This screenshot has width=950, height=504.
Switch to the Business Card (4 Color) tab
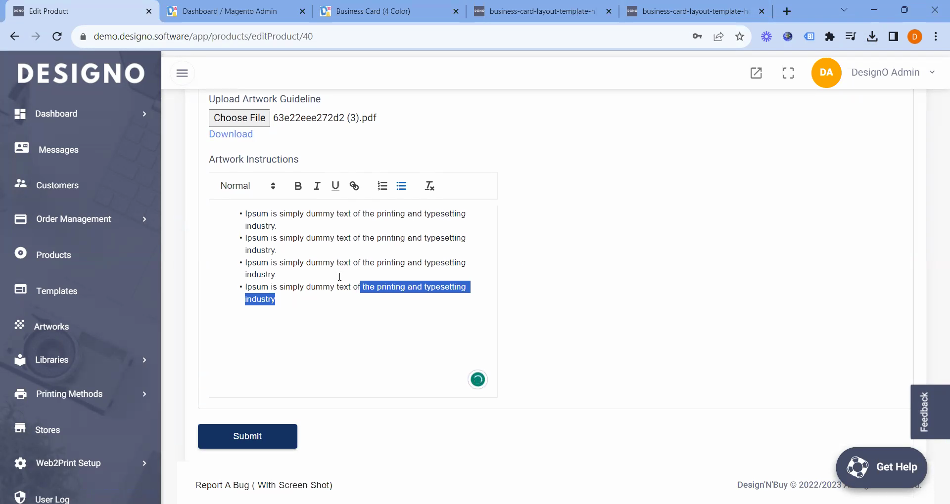pyautogui.click(x=373, y=11)
